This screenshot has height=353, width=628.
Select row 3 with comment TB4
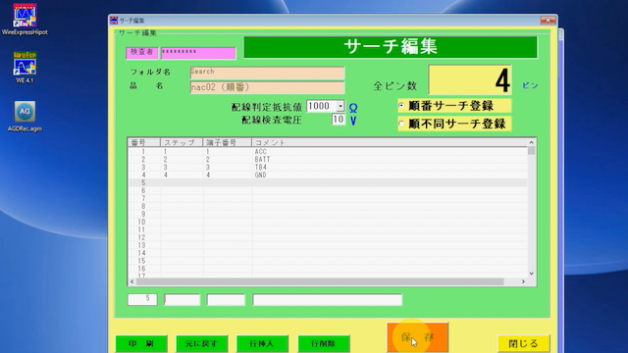[x=328, y=168]
